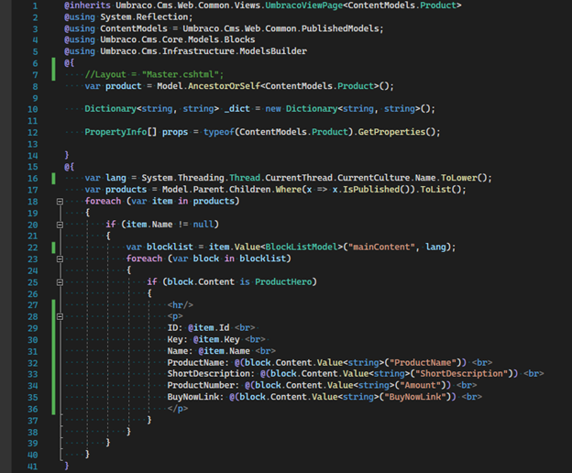Screen dimensions: 572x473
Task: Click the ToLower method call
Action: [x=459, y=178]
